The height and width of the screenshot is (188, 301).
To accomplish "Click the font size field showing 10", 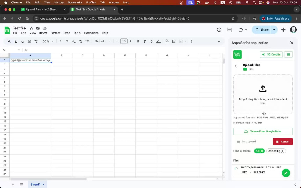I will point(124,41).
